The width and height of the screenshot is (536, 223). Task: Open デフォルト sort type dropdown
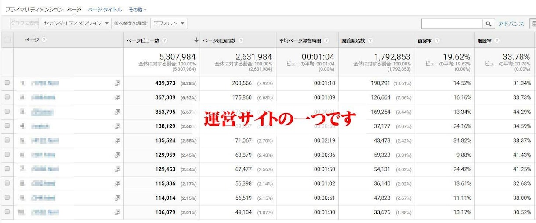tap(169, 23)
